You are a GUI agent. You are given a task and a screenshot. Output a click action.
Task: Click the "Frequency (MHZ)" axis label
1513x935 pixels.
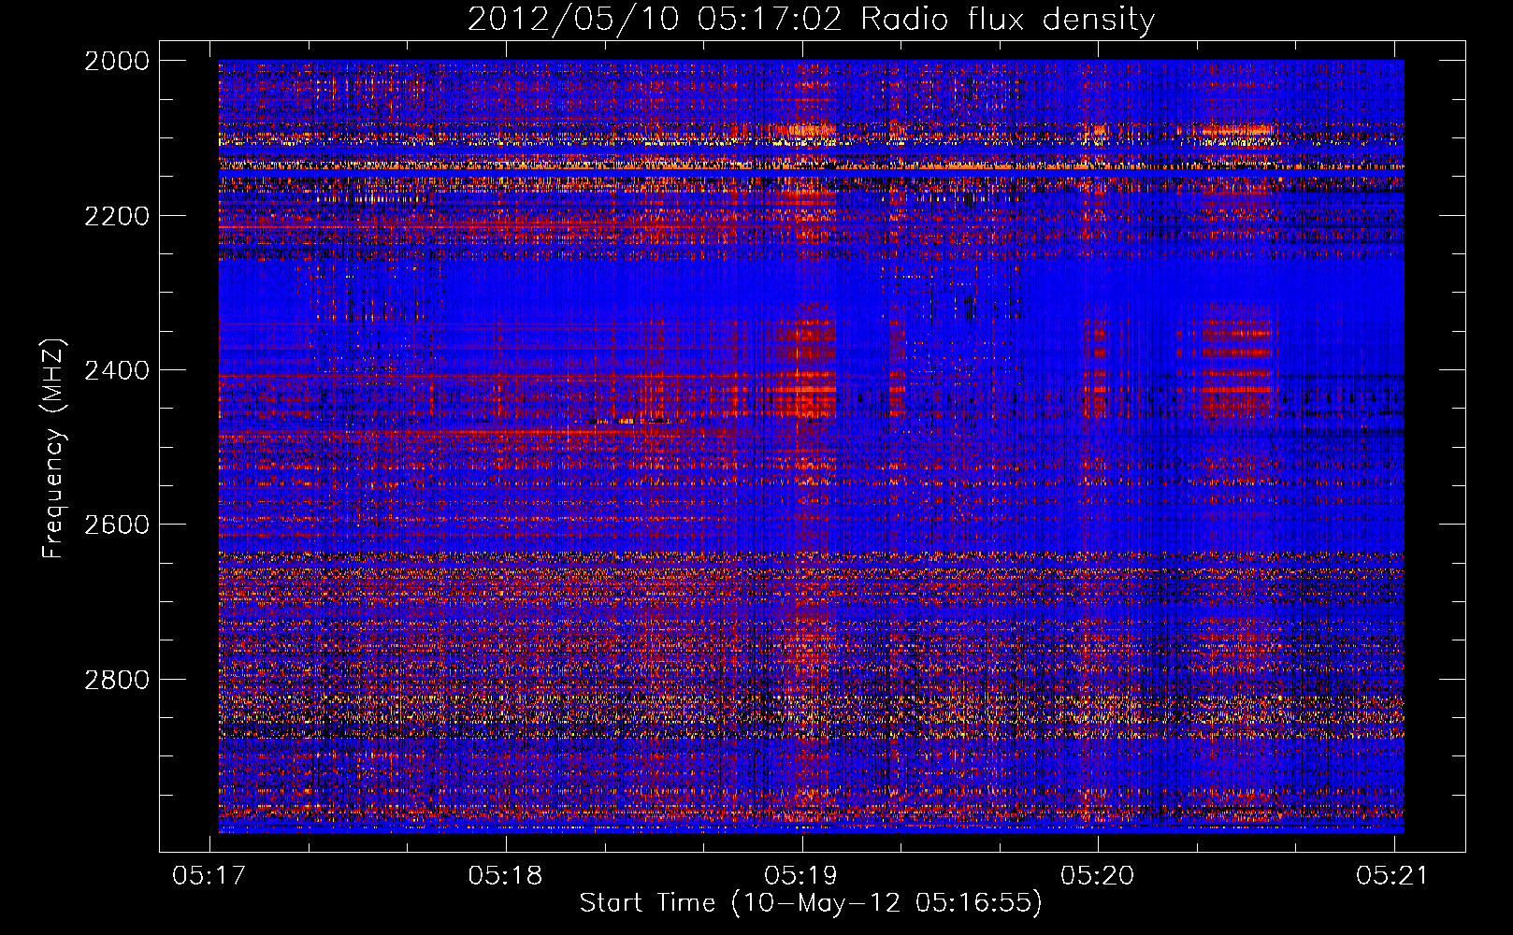(x=52, y=449)
